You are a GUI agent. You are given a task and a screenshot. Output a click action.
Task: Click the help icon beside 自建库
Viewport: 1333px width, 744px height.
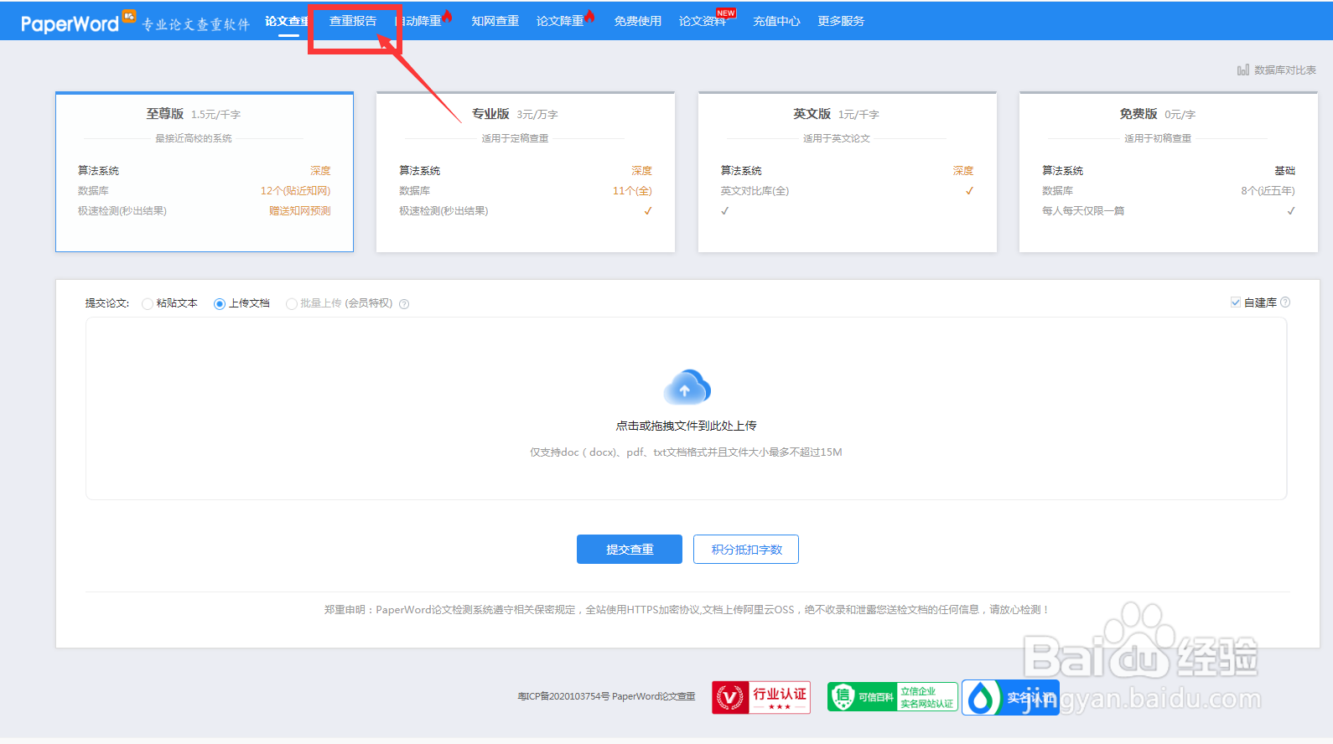1285,302
